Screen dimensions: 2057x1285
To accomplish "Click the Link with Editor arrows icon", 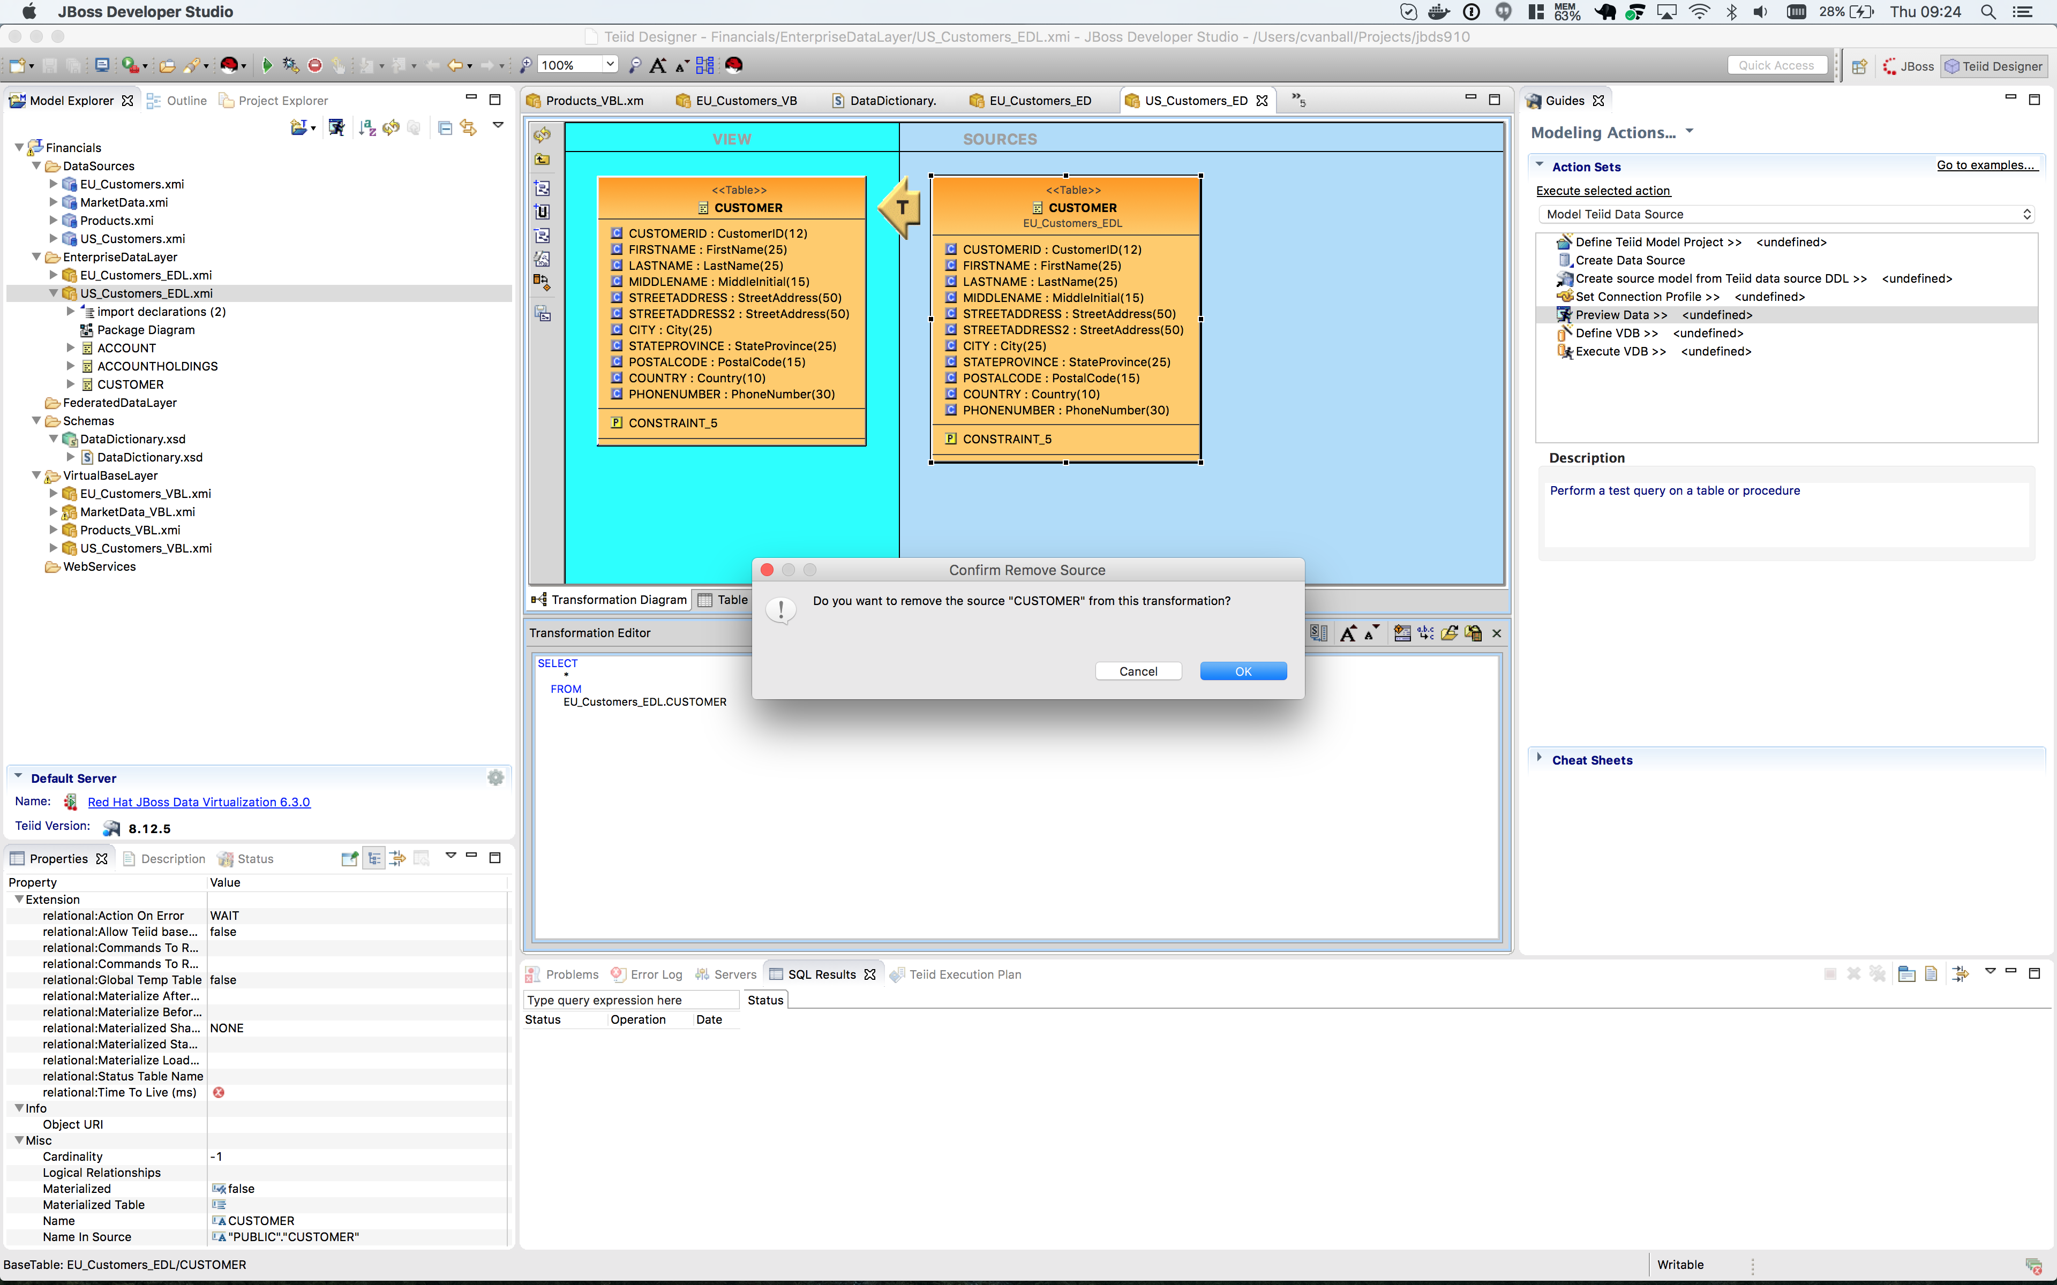I will point(468,127).
